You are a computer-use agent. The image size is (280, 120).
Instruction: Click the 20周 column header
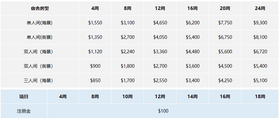pyautogui.click(x=225, y=8)
